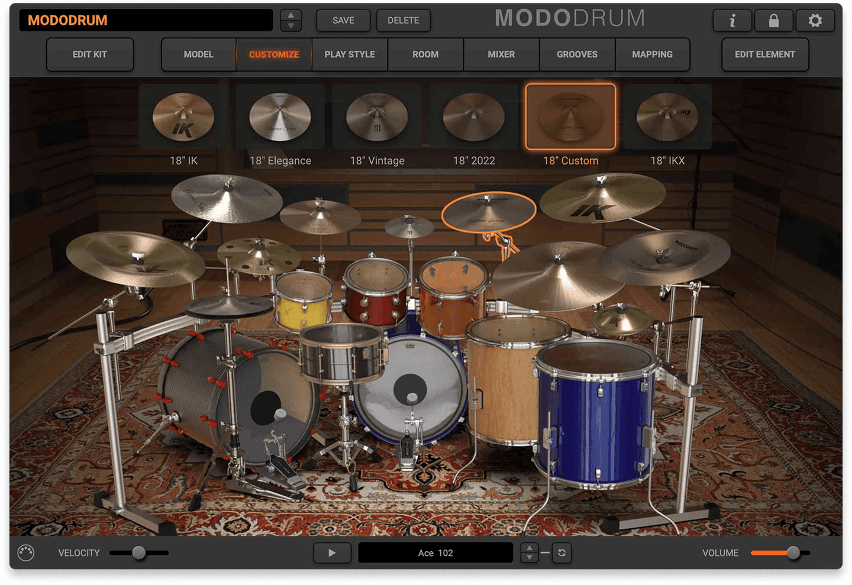Toggle the interface lock icon
852x585 pixels.
[x=773, y=20]
